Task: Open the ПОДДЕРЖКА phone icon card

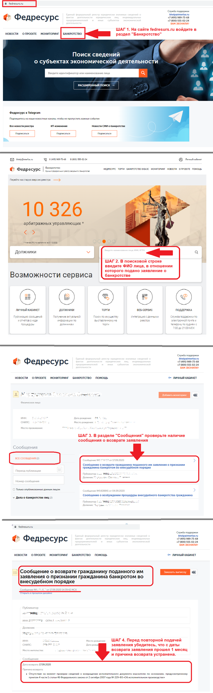Action: click(x=184, y=310)
